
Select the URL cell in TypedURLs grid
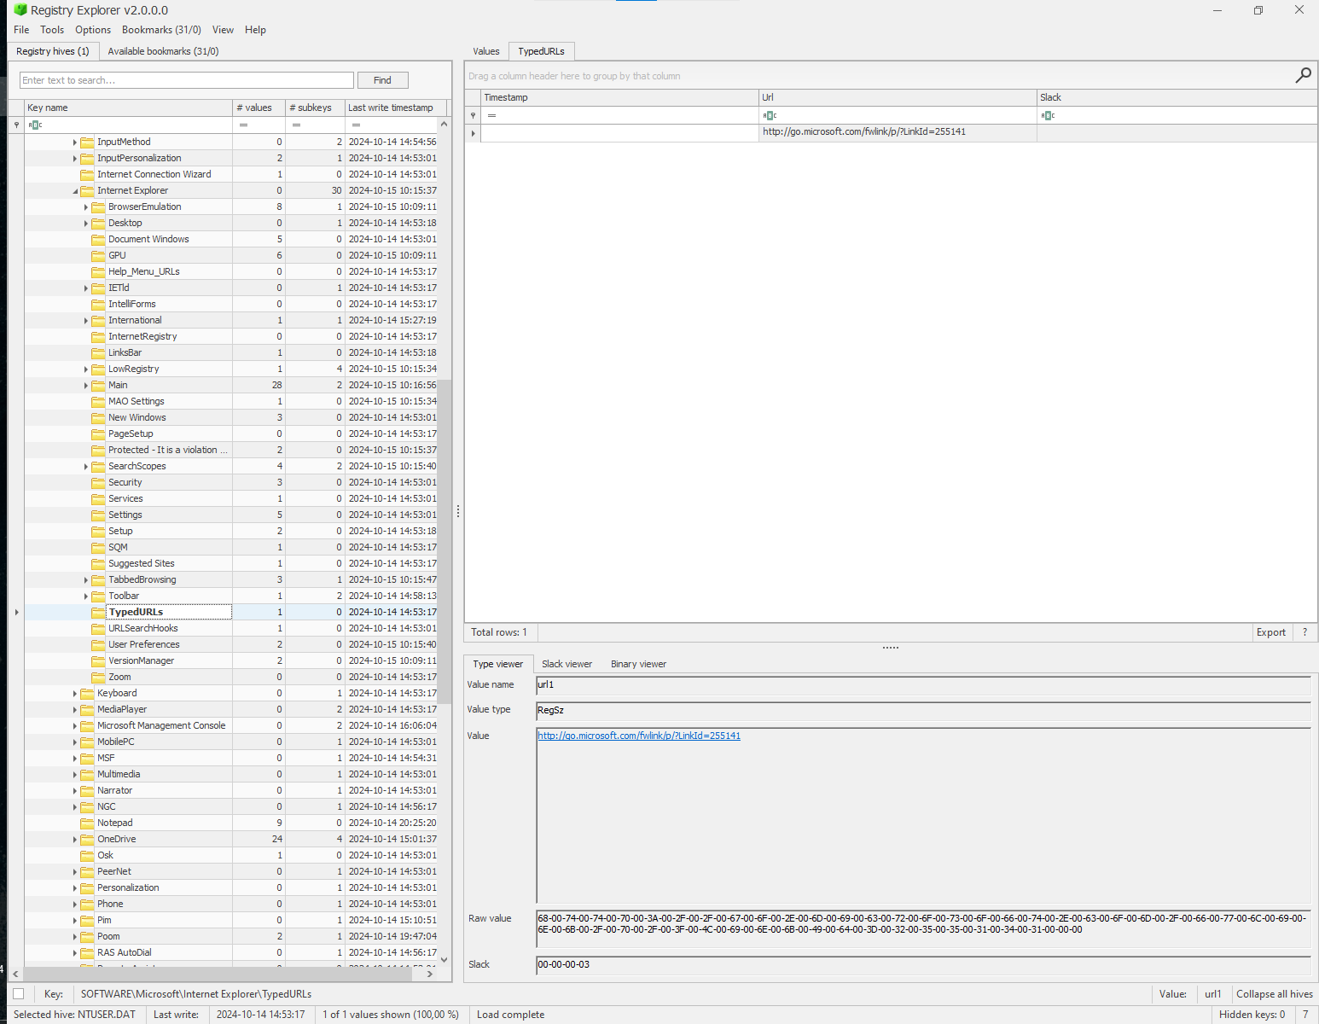tap(898, 132)
